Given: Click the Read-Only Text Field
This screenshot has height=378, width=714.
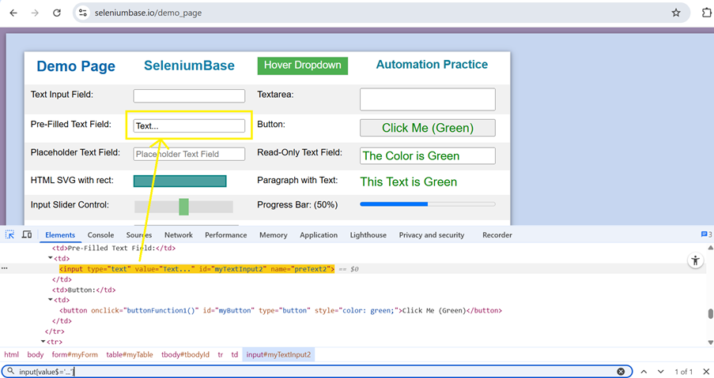Looking at the screenshot, I should 428,155.
